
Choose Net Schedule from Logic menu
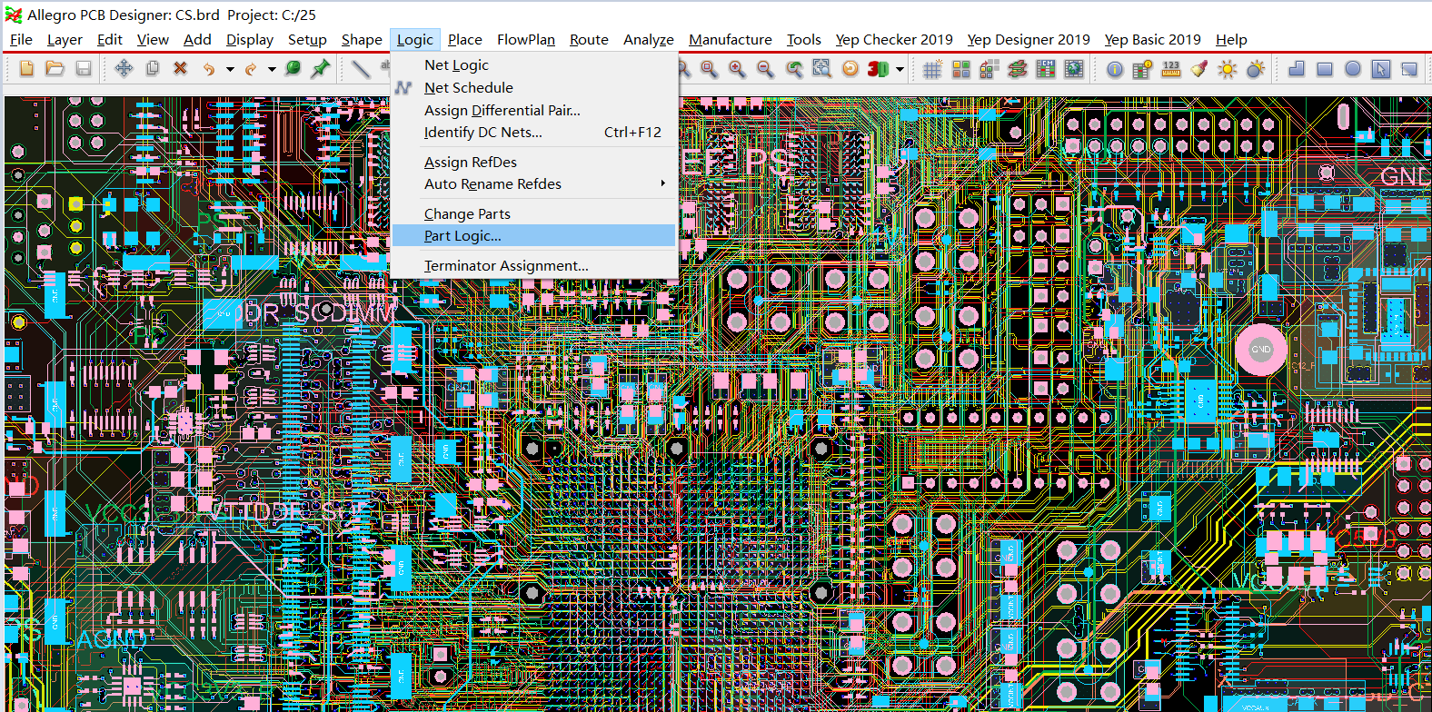click(534, 87)
